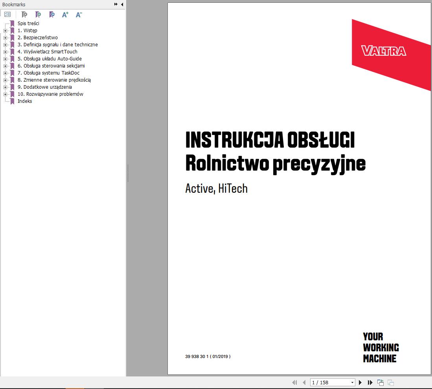This screenshot has height=389, width=432.
Task: Expand 4. Wyświetlacz SmartTouch bookmark
Action: (5, 52)
